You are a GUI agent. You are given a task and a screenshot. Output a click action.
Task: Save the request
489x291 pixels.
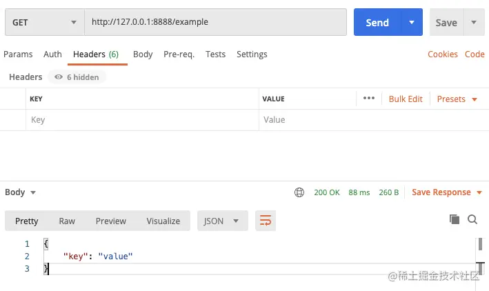[x=446, y=23]
